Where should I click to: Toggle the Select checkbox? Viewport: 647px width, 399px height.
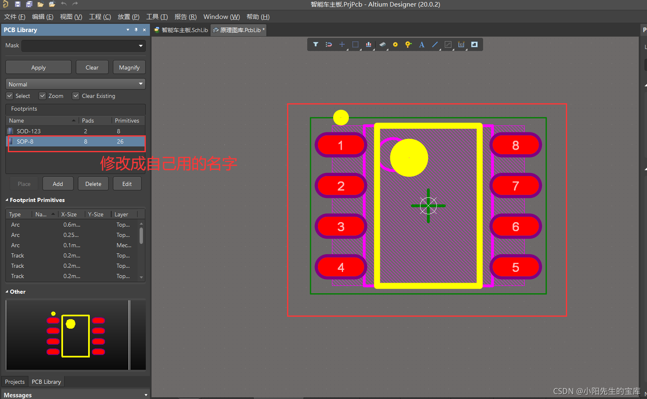tap(9, 96)
